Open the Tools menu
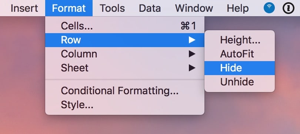This screenshot has width=300, height=134. [x=112, y=8]
